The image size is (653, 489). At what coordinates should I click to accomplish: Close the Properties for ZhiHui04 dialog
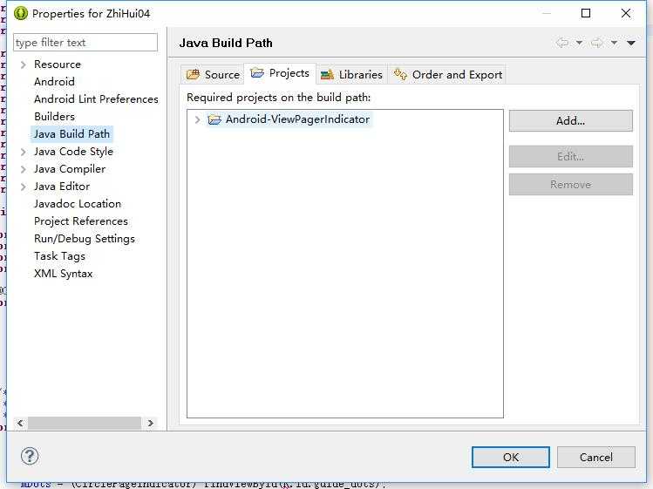tap(625, 13)
